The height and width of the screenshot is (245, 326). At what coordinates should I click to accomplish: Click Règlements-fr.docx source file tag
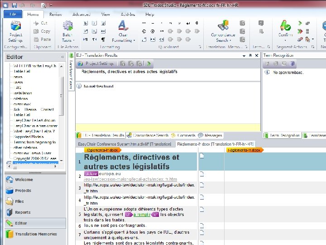click(x=102, y=150)
